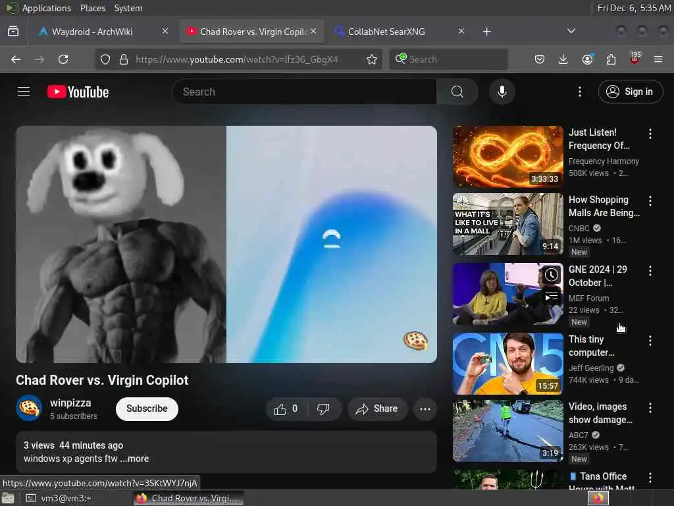Screen dimensions: 674x506
Task: Click the clock Fri Dec 6 5:35 AM
Action: [x=634, y=8]
